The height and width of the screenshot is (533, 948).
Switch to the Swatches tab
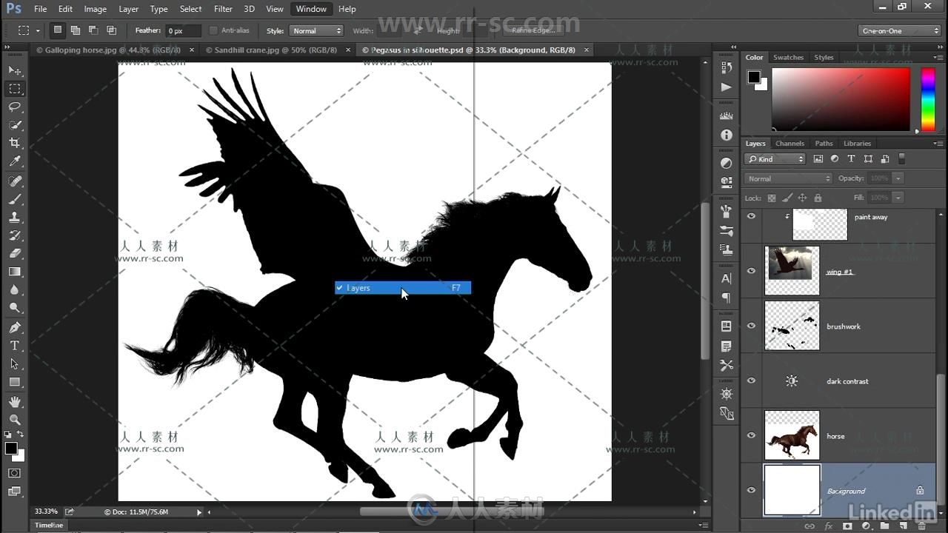click(x=788, y=57)
